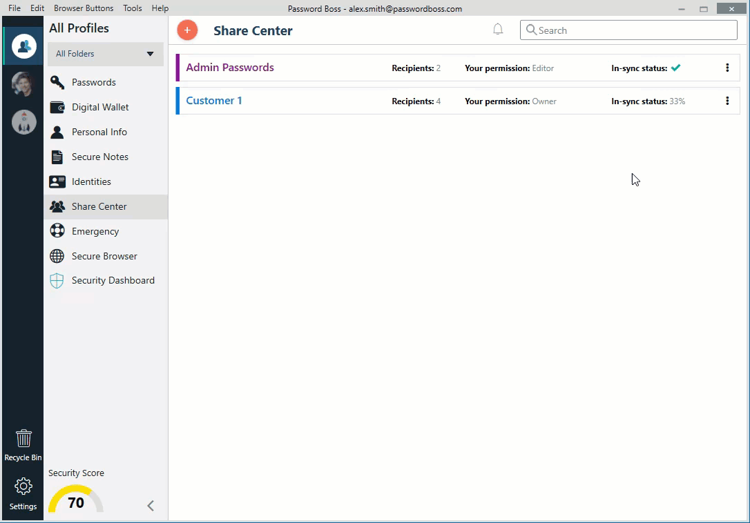
Task: Click the Emergency lifebuoy icon
Action: [x=57, y=231]
